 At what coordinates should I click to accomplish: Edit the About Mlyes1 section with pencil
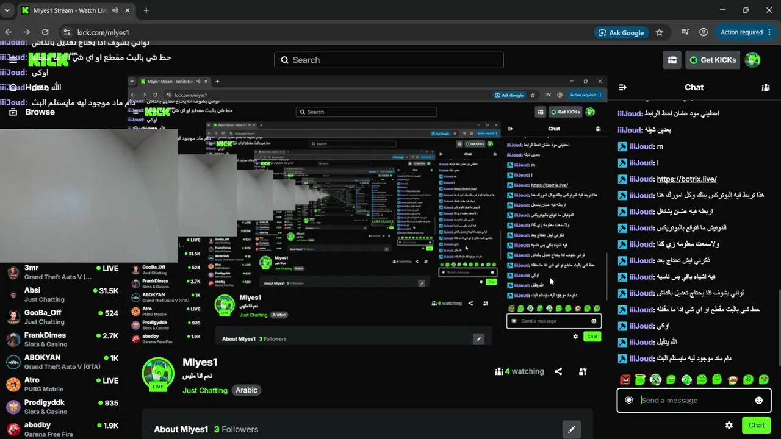[x=572, y=429]
